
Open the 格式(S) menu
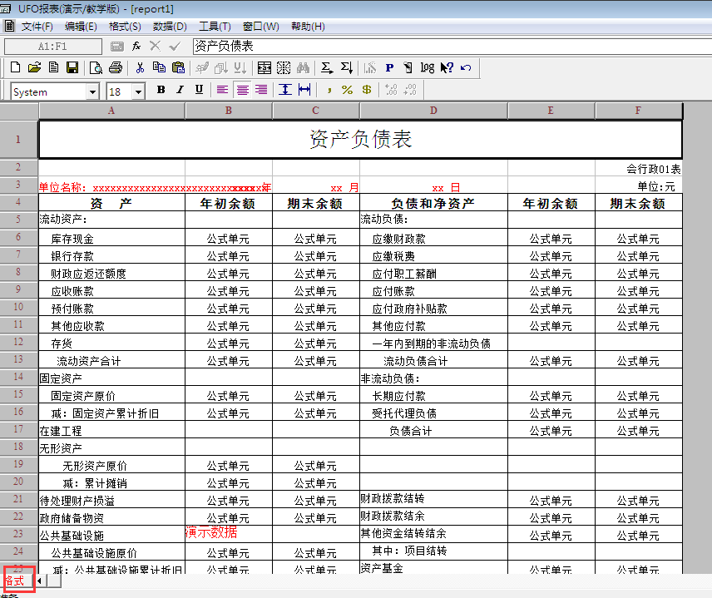125,27
